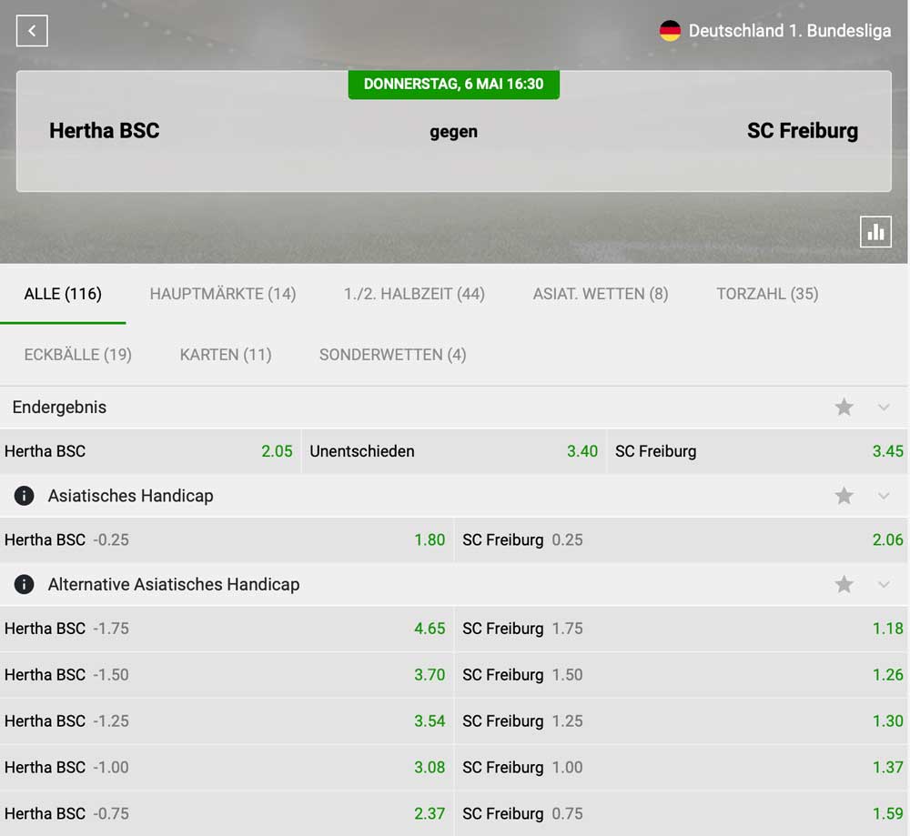Switch to ASIAT. WETTEN (8) tab

601,294
